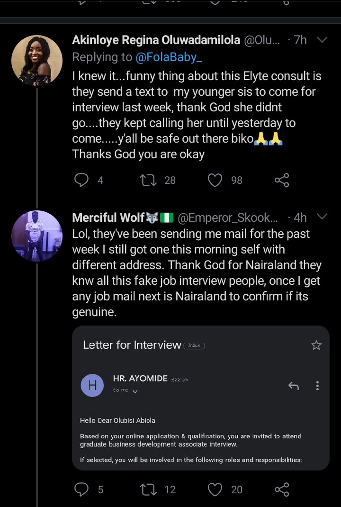The image size is (341, 507).
Task: Star the Letter for Interview email
Action: point(316,345)
